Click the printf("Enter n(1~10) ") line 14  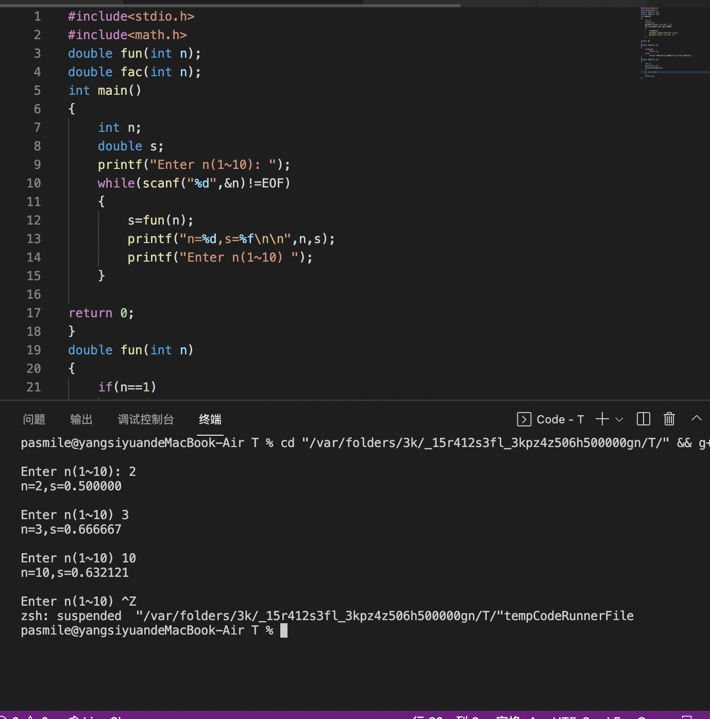(x=221, y=258)
